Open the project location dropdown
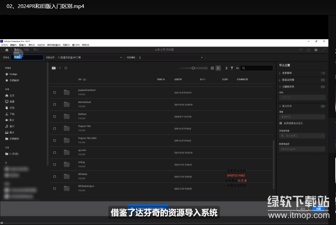The width and height of the screenshot is (336, 225). pos(90,57)
